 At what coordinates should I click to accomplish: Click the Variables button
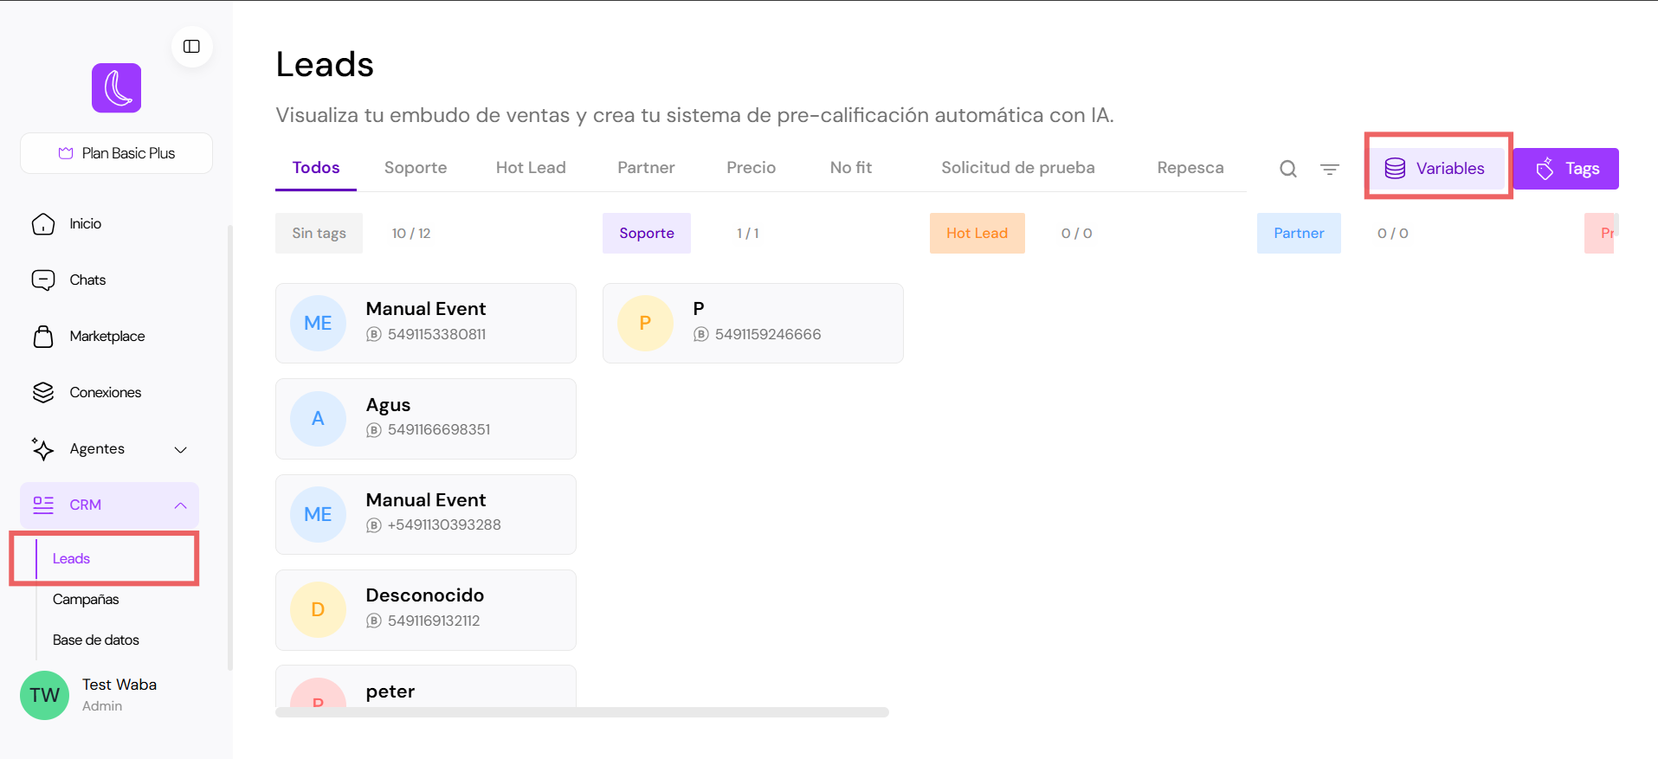pos(1436,168)
